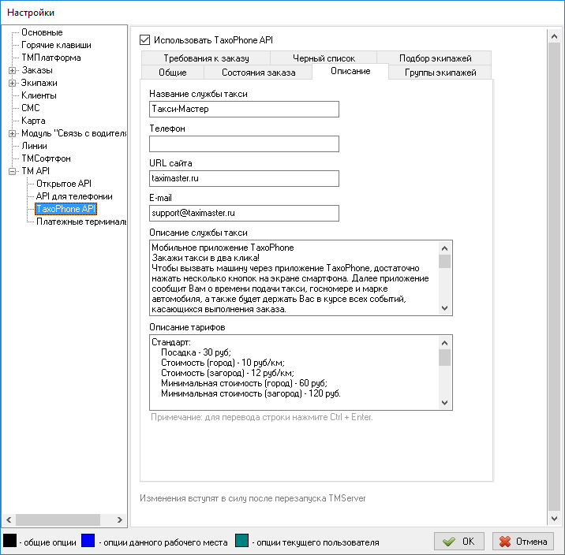This screenshot has width=565, height=555.
Task: Switch to the Черный список tab
Action: (x=324, y=58)
